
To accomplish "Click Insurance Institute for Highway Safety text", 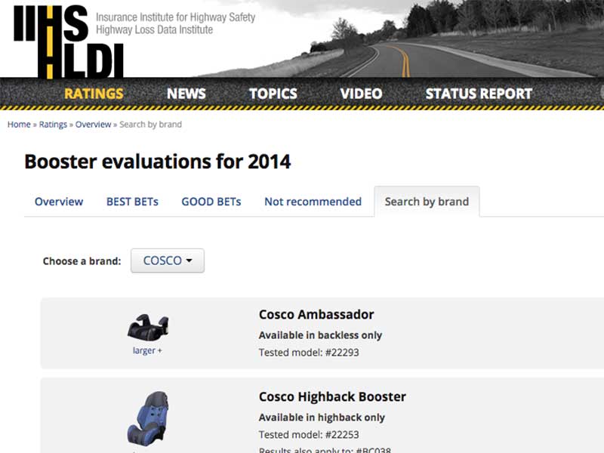I will click(176, 17).
